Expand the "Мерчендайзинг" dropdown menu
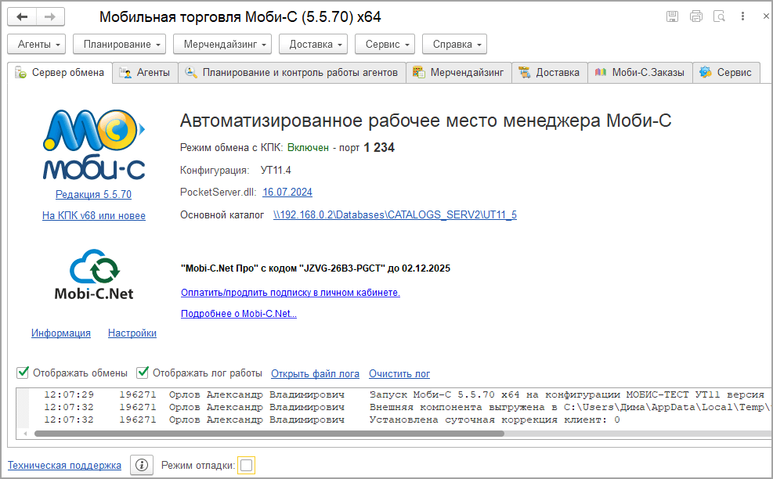 click(x=222, y=45)
